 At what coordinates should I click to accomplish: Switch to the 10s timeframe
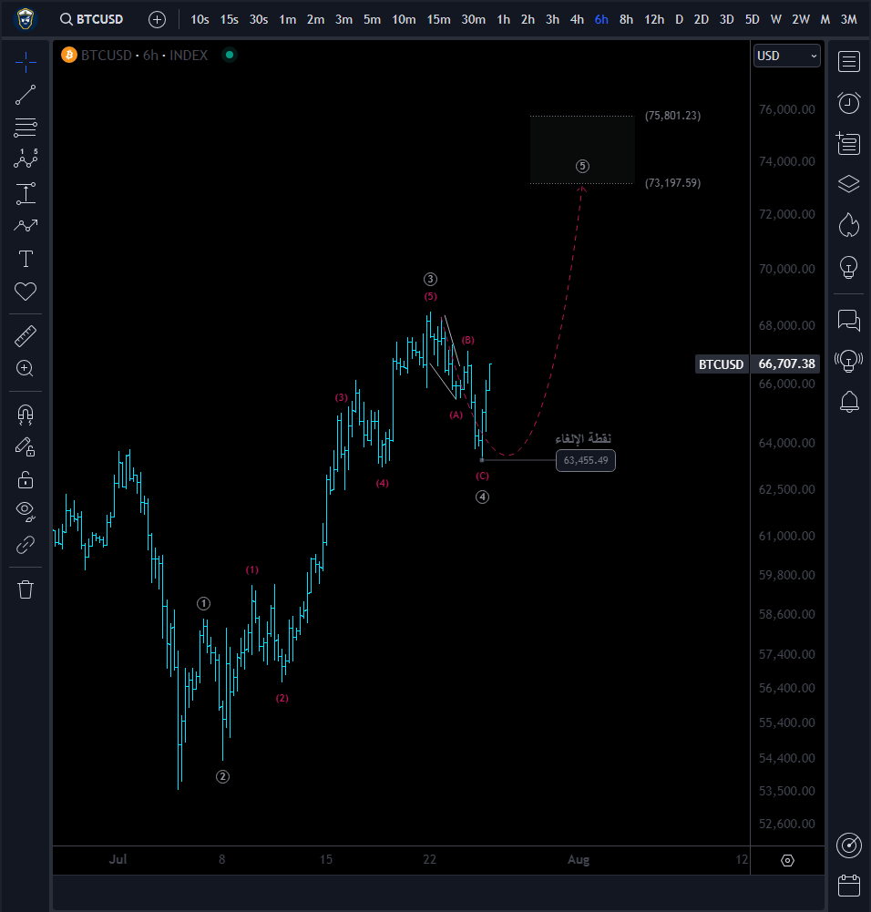pos(200,19)
